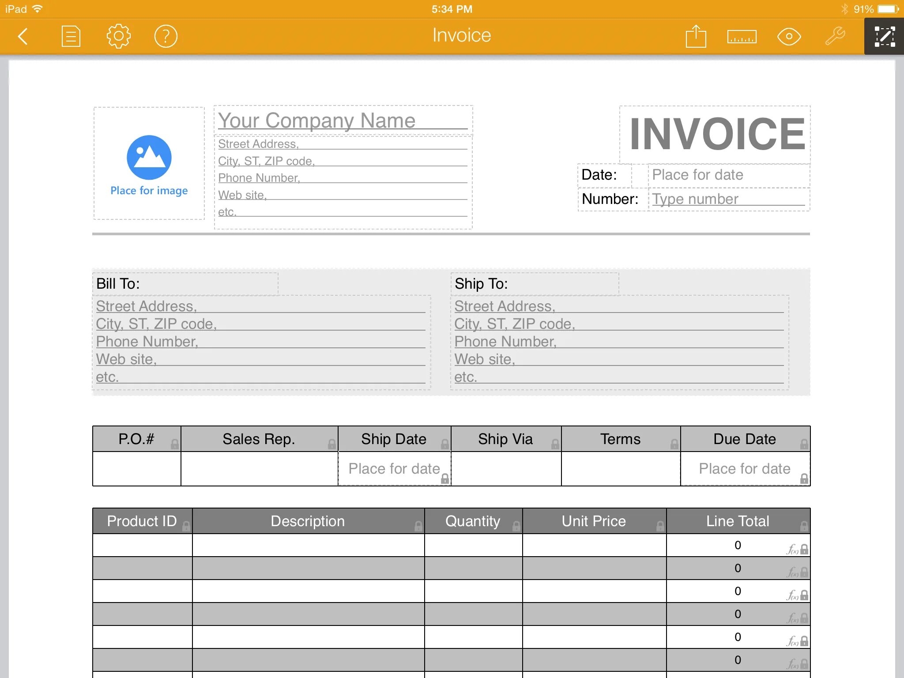Image resolution: width=904 pixels, height=678 pixels.
Task: Open the document list icon
Action: tap(71, 36)
